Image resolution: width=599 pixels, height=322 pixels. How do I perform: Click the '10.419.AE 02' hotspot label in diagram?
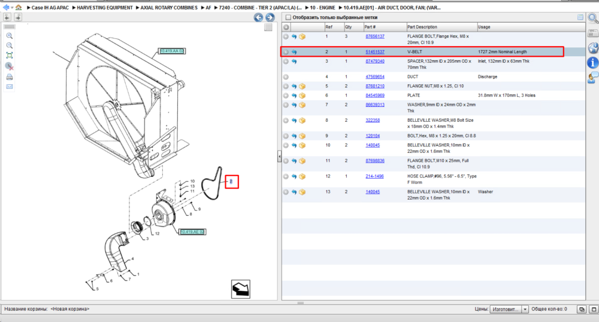192,232
